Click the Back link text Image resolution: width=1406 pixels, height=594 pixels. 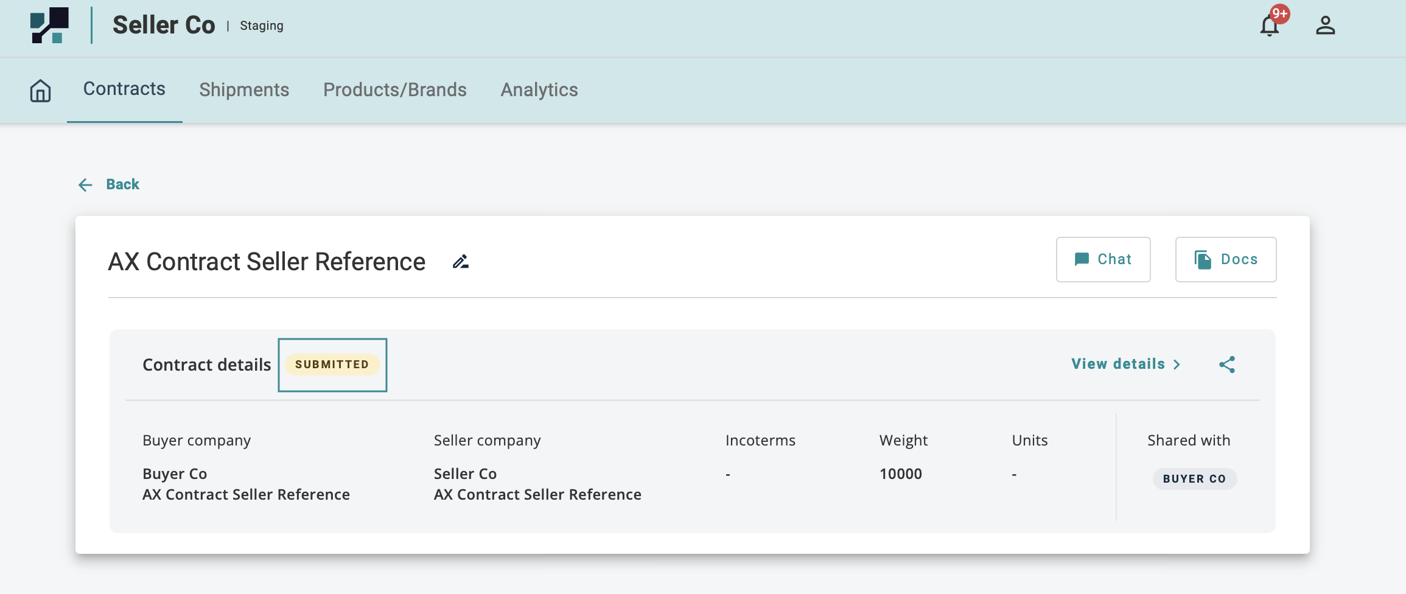click(x=122, y=184)
